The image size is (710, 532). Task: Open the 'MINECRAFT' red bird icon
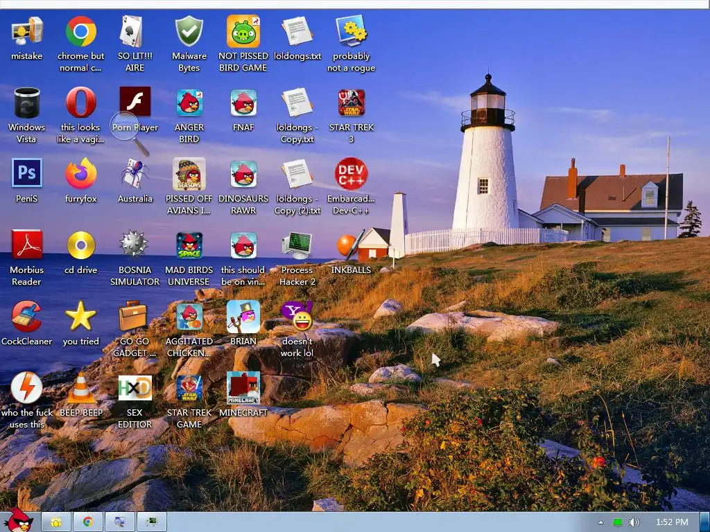[x=243, y=388]
